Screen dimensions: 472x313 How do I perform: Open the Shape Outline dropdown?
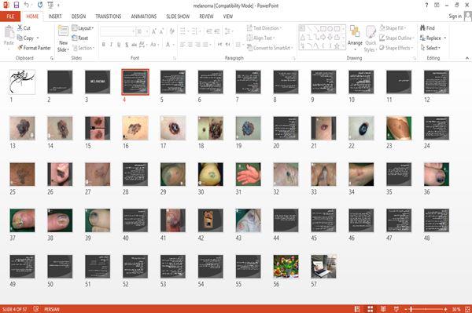[396, 38]
